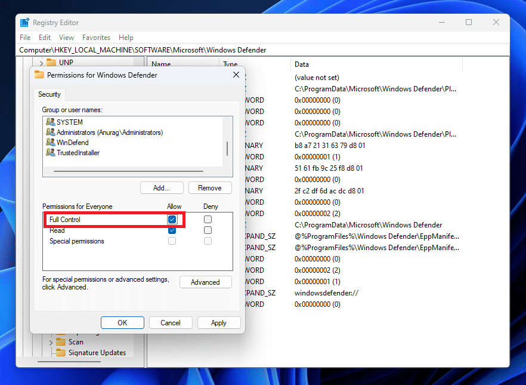Viewport: 526px width, 385px height.
Task: Click the Registry Editor app icon in title bar
Action: pos(24,23)
